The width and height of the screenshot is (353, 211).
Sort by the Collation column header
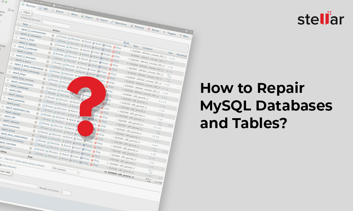[x=148, y=49]
